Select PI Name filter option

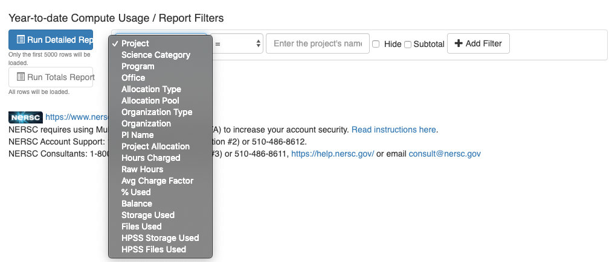coord(137,135)
